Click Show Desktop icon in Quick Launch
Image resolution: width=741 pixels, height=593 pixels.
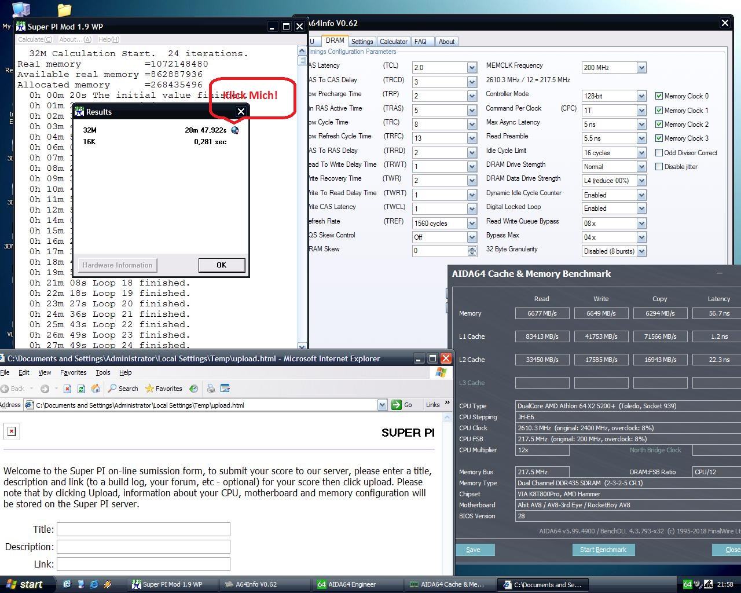(x=80, y=584)
